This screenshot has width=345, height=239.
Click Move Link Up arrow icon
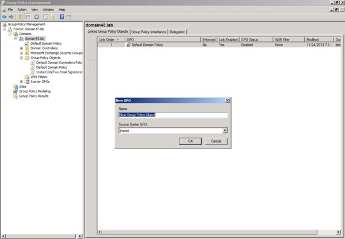pyautogui.click(x=93, y=53)
